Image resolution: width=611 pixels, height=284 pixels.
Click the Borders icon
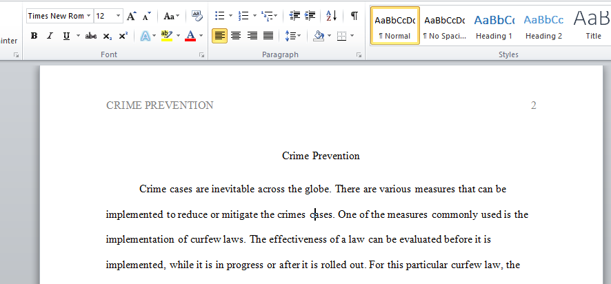[x=342, y=37]
